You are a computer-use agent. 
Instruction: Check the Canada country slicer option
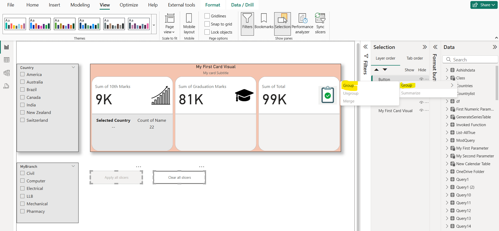23,97
